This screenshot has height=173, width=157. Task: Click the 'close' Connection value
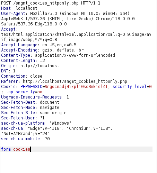36,76
